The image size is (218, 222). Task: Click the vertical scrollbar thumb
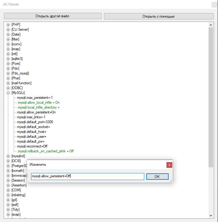pos(211,97)
